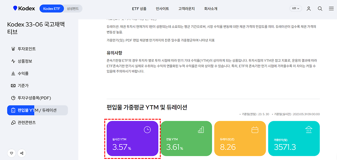Viewport: 337px width, 160px height.
Task: Click the Kodex logo
Action: [x=24, y=8]
